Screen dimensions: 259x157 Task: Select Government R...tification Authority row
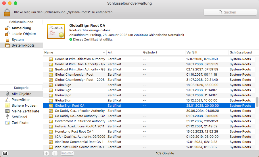[x=149, y=121]
